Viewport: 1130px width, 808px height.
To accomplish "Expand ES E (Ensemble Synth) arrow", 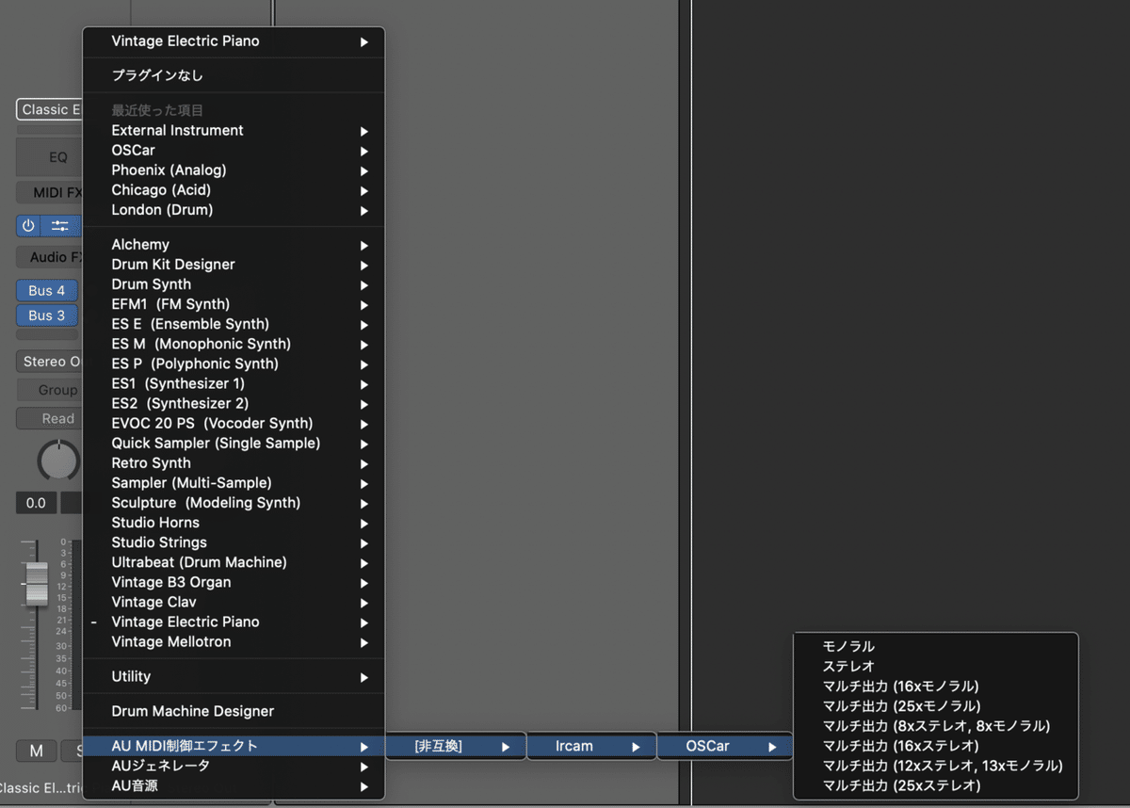I will click(364, 324).
